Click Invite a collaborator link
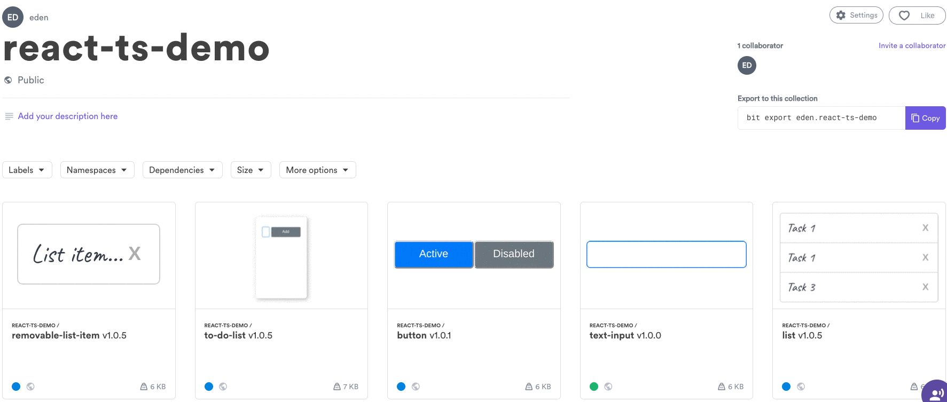The height and width of the screenshot is (402, 947). point(912,45)
